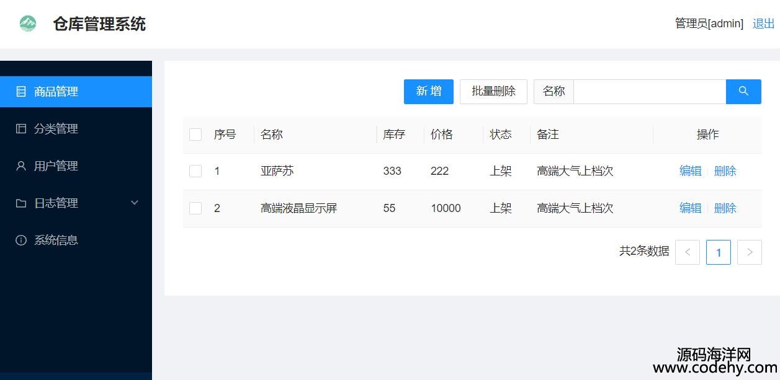This screenshot has height=380, width=780.
Task: Click the blue magnifier search button
Action: point(743,92)
